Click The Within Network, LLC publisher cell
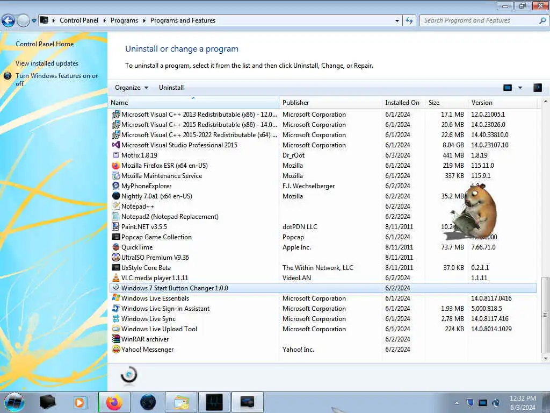 (x=318, y=268)
